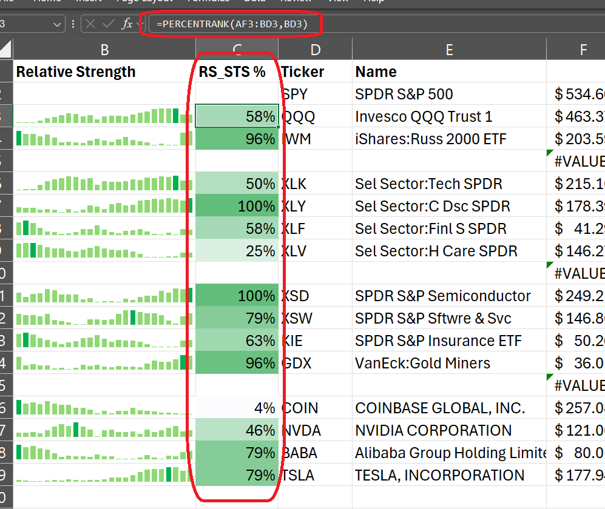605x509 pixels.
Task: Click the 'Ticker' header cell
Action: coord(315,72)
